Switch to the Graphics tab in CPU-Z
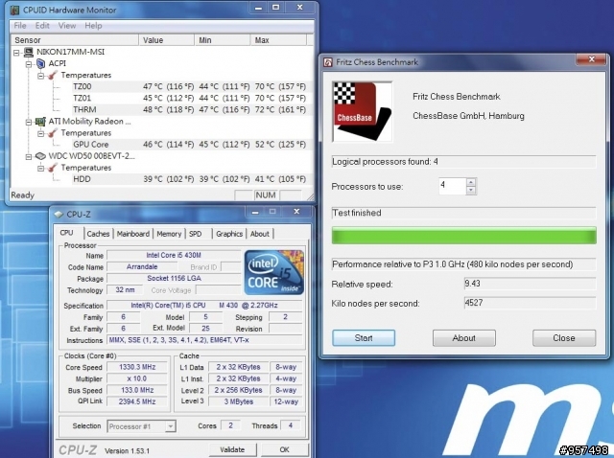 (x=229, y=234)
